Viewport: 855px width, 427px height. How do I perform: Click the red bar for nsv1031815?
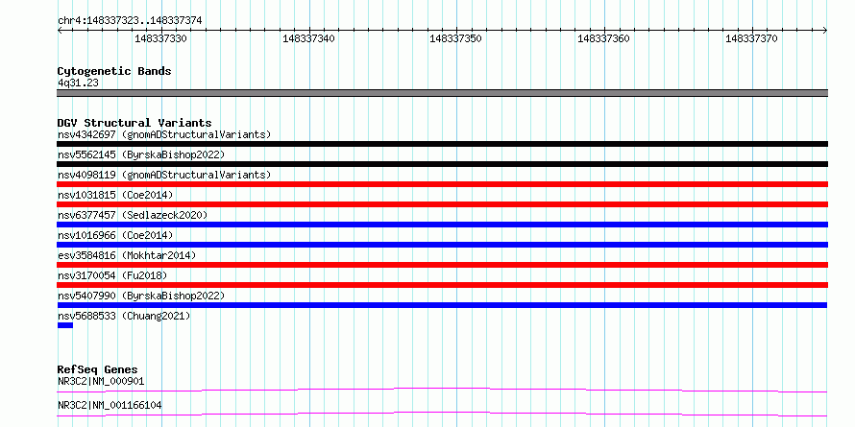(x=442, y=204)
